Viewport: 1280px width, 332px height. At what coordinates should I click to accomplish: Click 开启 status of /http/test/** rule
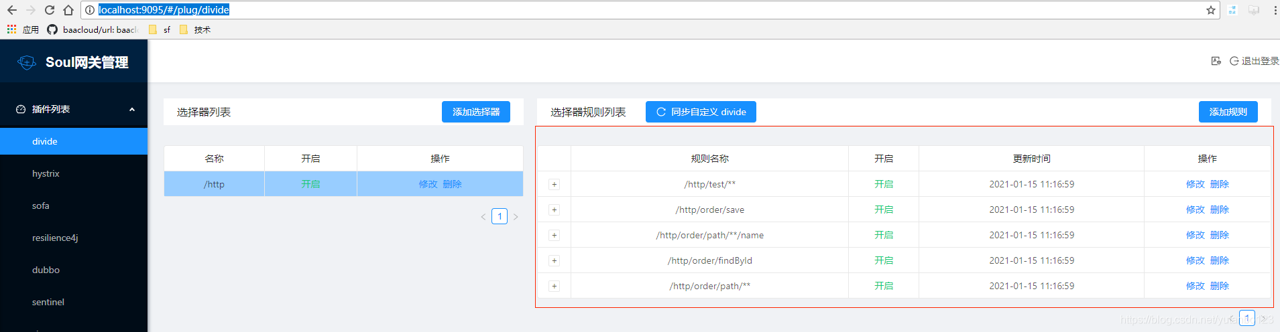tap(884, 184)
